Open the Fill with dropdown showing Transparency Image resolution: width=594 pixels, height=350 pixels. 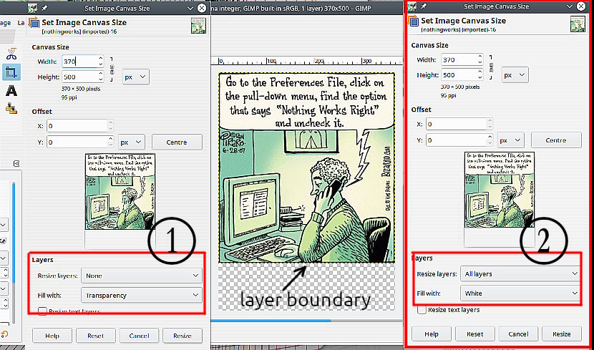click(142, 295)
